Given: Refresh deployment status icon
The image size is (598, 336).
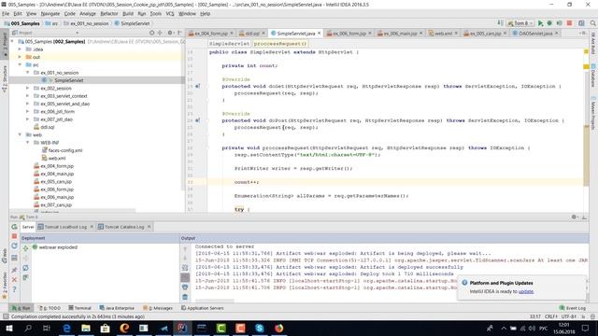Looking at the screenshot, I should 25,268.
